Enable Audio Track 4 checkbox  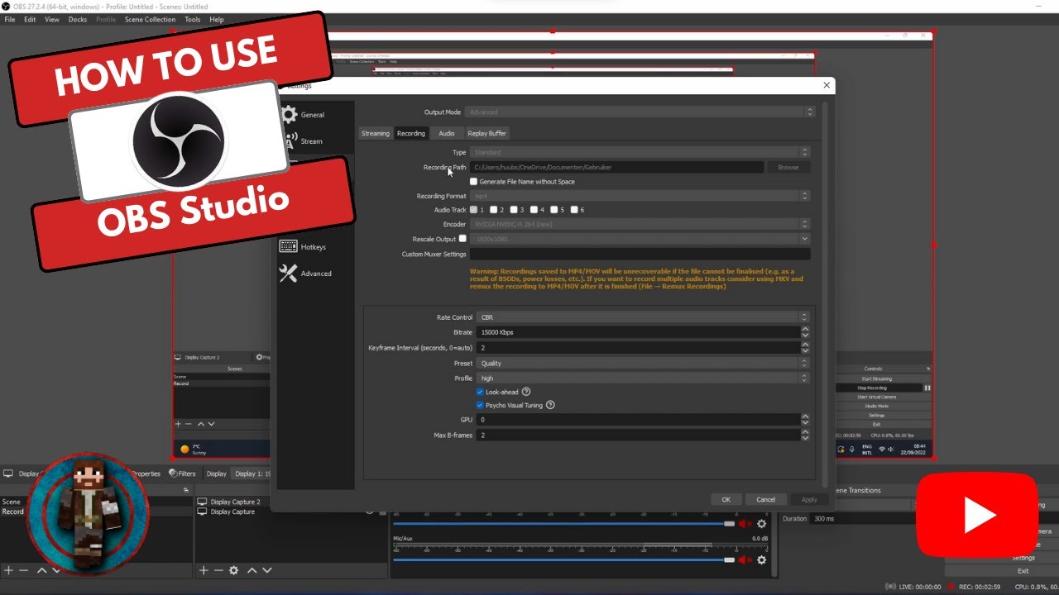point(534,210)
